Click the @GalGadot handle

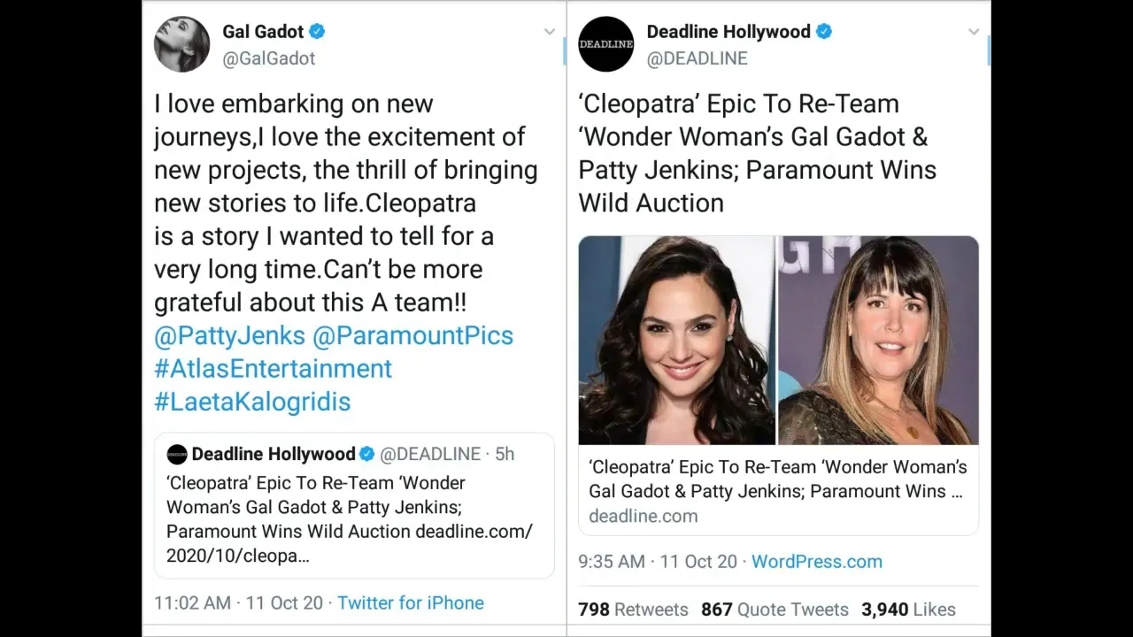coord(269,58)
